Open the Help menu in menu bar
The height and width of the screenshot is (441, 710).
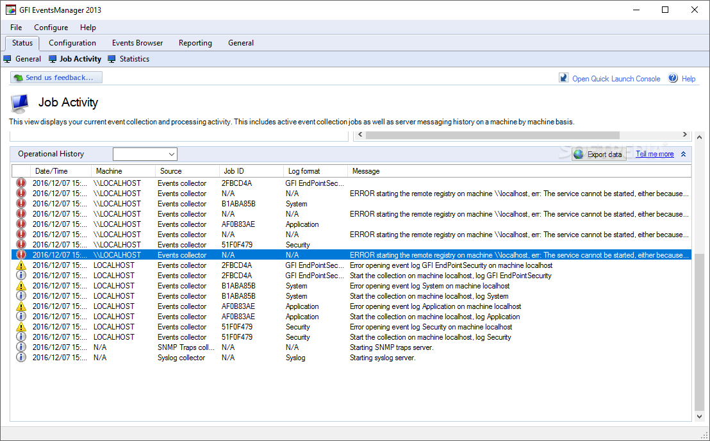(88, 28)
